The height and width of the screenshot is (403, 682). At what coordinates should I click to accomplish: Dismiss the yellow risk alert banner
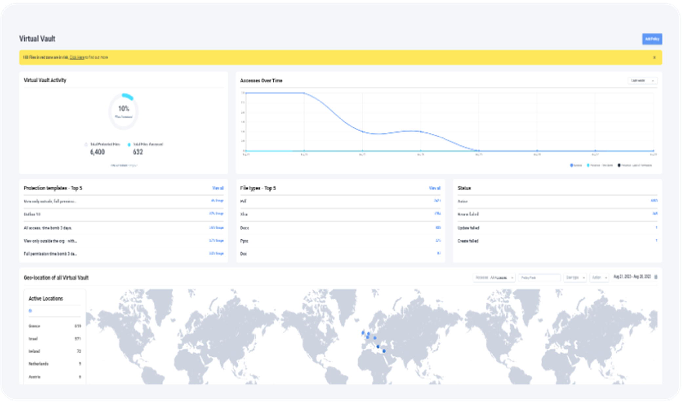[x=654, y=58]
